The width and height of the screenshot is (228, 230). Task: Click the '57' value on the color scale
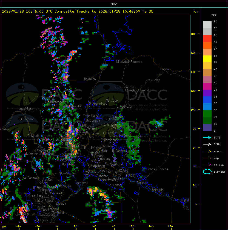click(x=215, y=49)
